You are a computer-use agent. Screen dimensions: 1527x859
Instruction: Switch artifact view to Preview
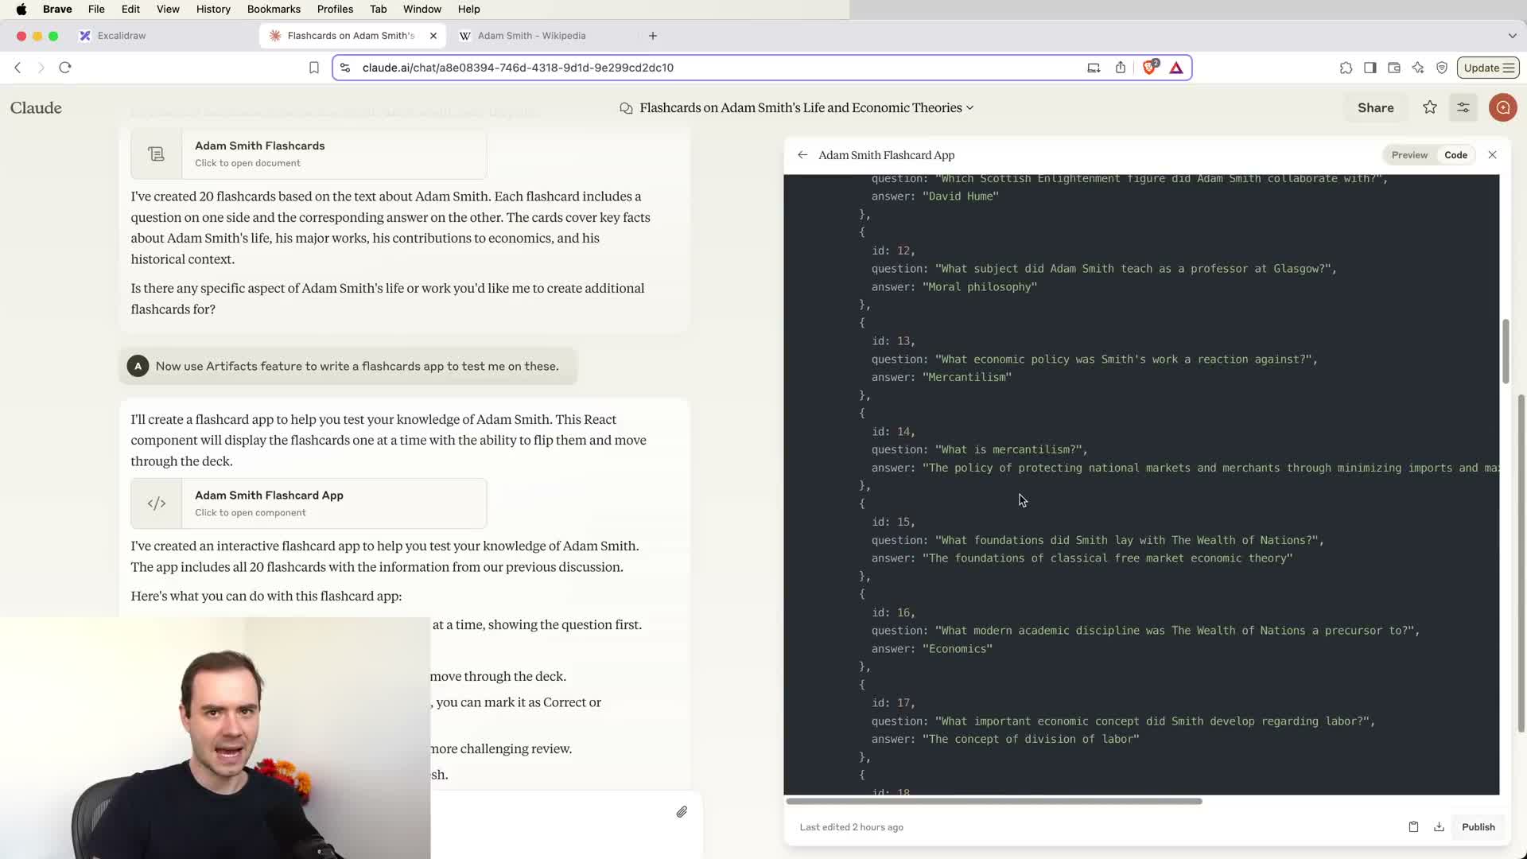pyautogui.click(x=1409, y=155)
